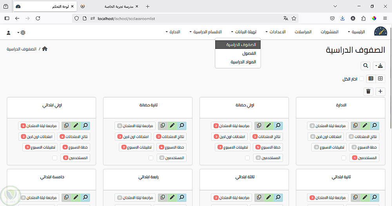This screenshot has width=392, height=206.
Task: Open امتحانات اون لاين button on ثانية حضانة card
Action: pos(133,137)
